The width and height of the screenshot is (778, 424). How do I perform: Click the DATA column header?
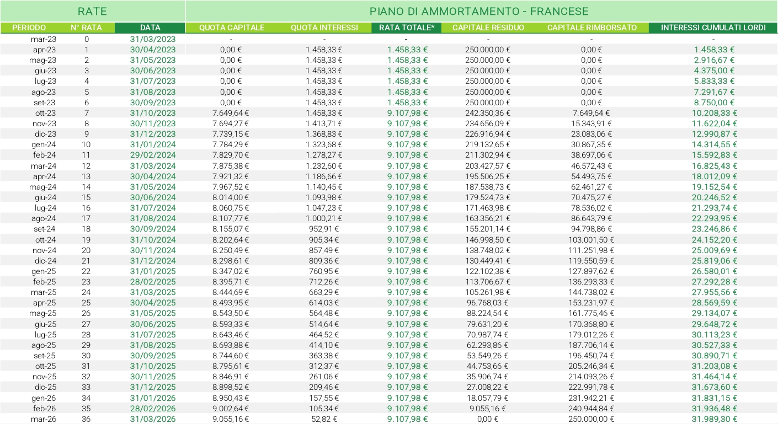150,28
